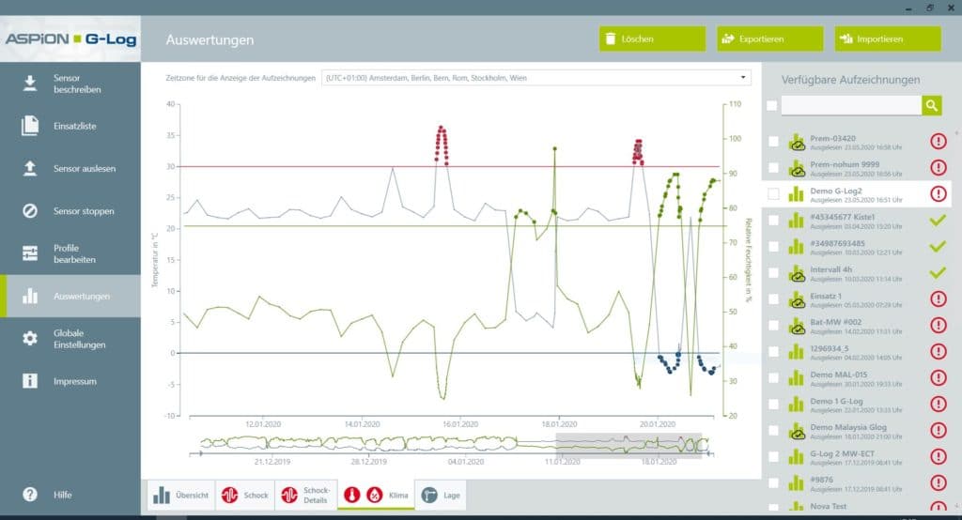Screen dimensions: 962x520
Task: Click the Exportieren button
Action: point(770,38)
